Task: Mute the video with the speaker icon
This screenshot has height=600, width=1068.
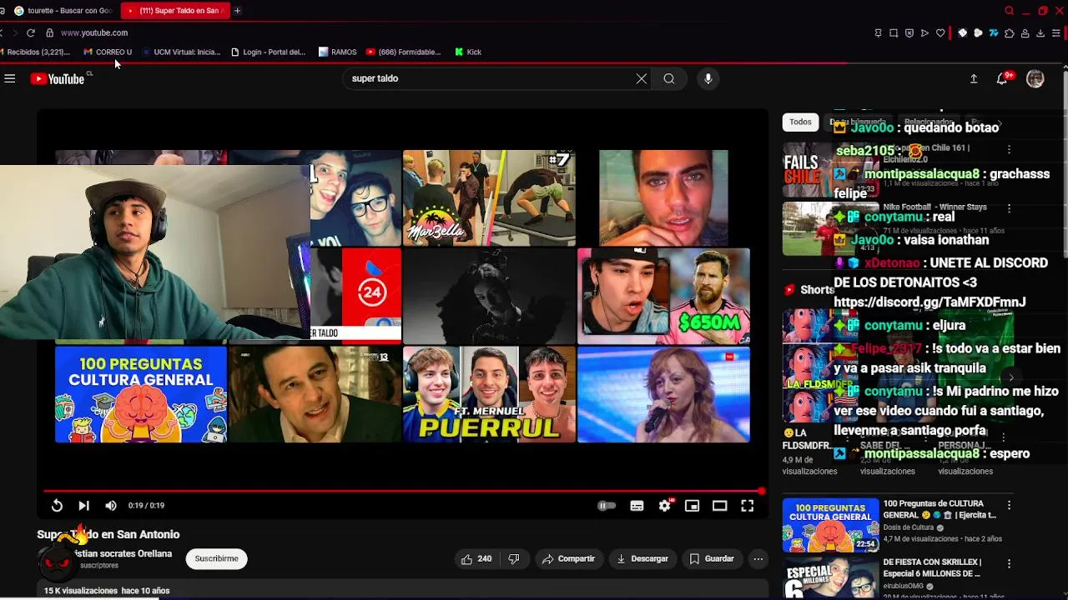Action: (x=111, y=506)
